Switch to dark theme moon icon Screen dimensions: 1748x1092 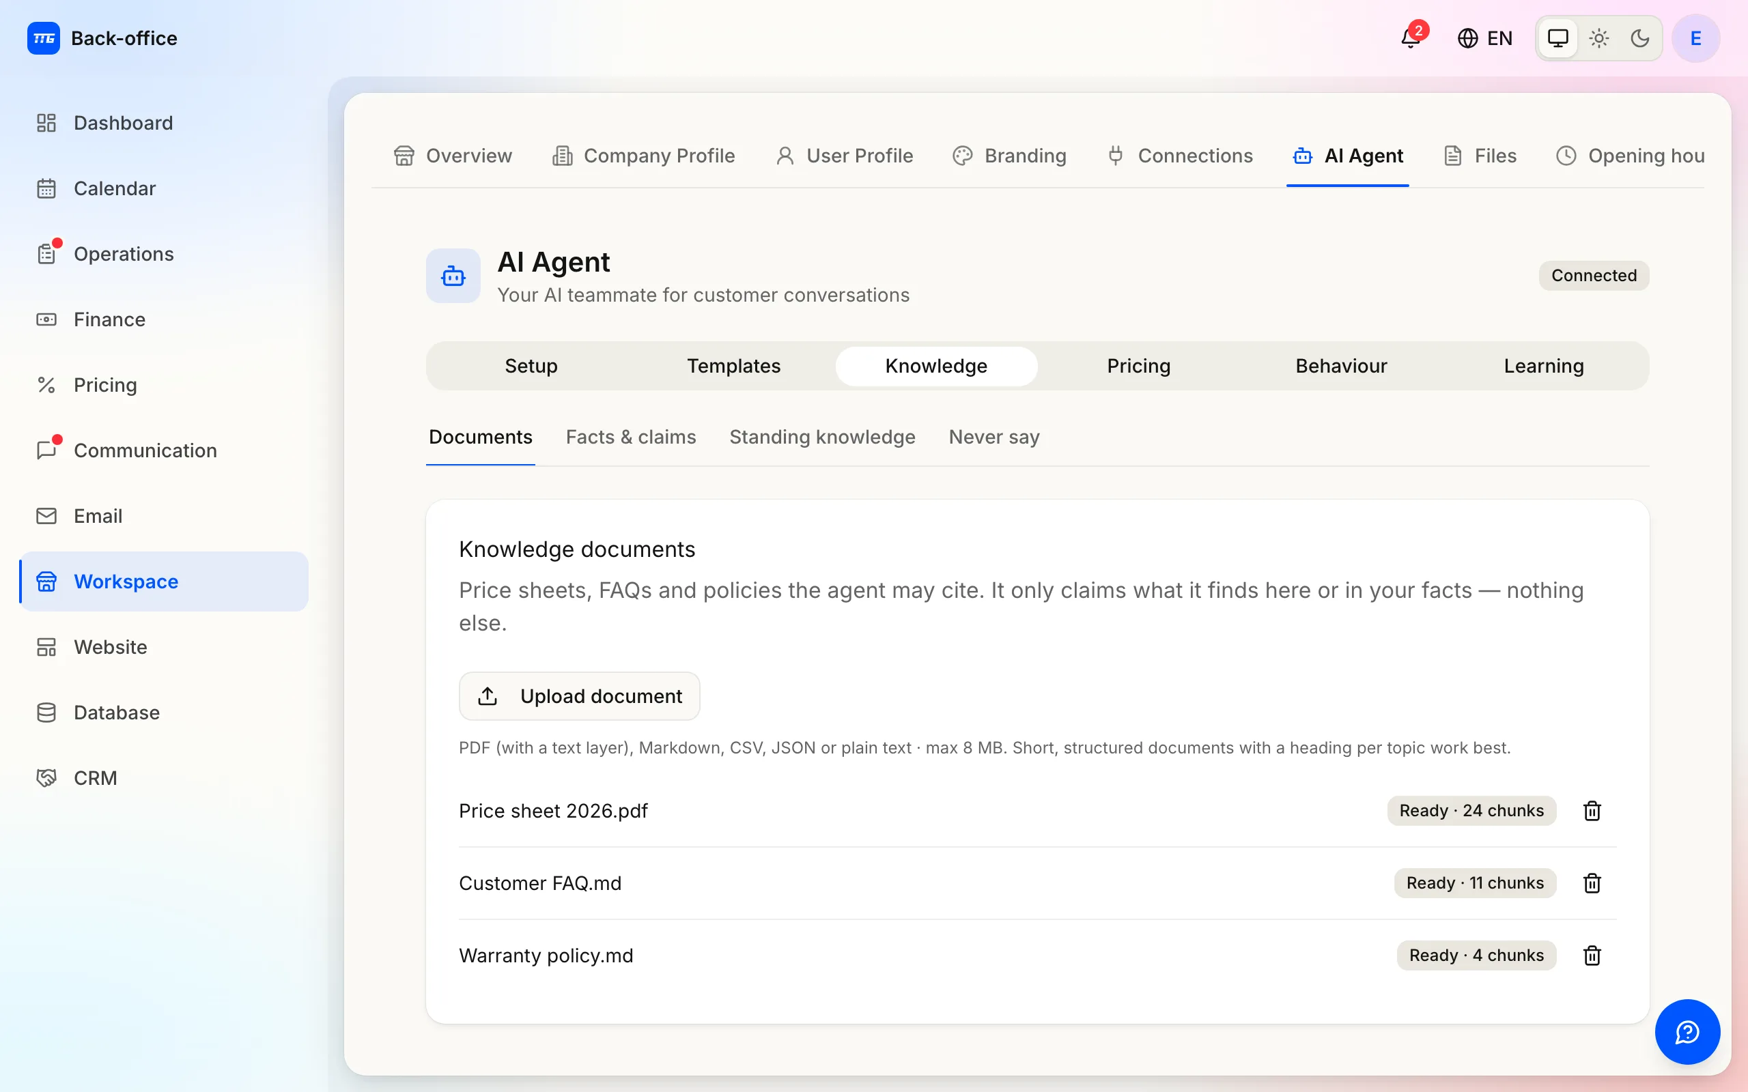coord(1639,38)
